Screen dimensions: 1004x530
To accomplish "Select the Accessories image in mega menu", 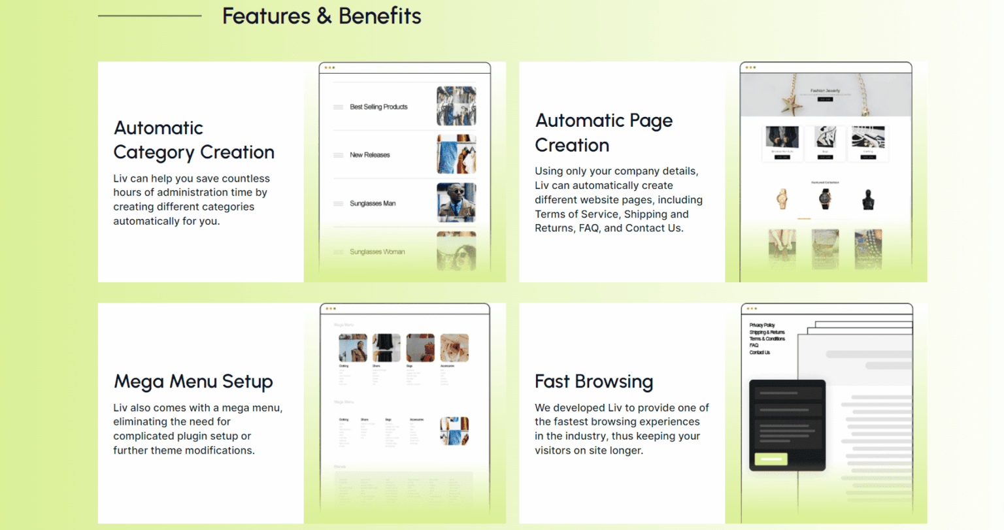I will (454, 348).
